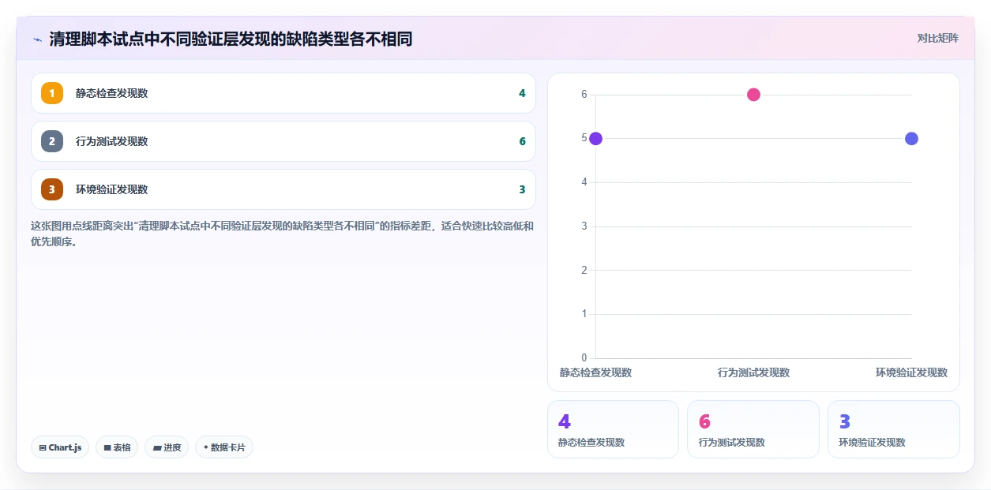The image size is (991, 490).
Task: Click the y-axis tick label 6
Action: 584,95
